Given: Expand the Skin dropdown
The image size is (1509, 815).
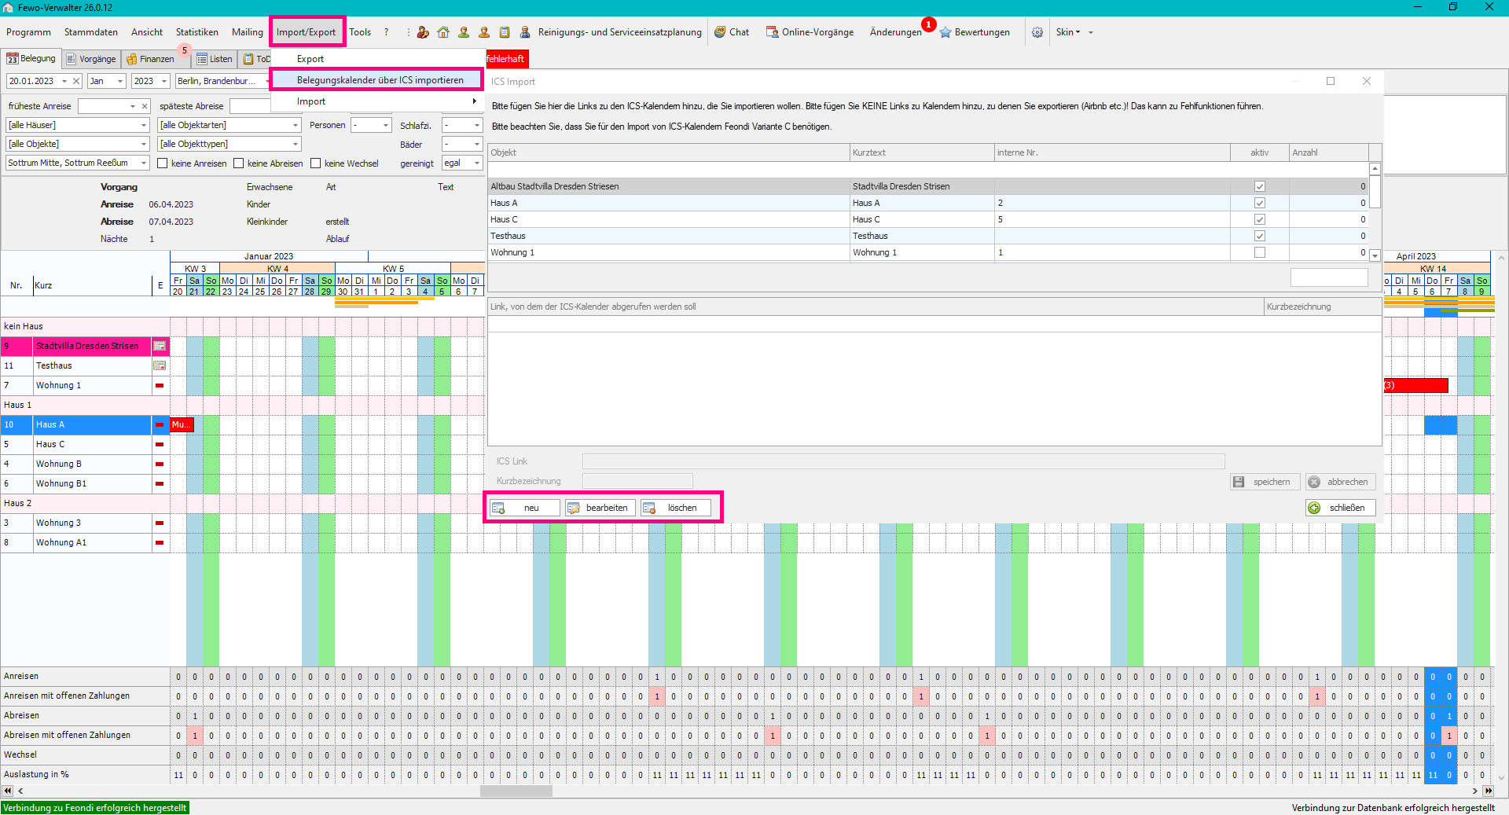Looking at the screenshot, I should [1068, 32].
